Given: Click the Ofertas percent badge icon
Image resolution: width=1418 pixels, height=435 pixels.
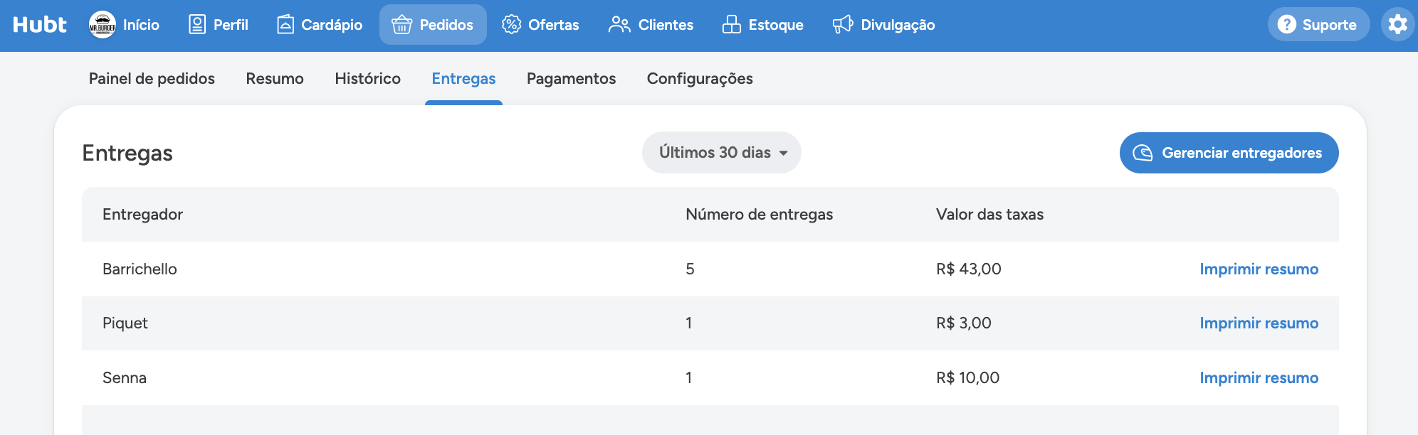Looking at the screenshot, I should [511, 25].
